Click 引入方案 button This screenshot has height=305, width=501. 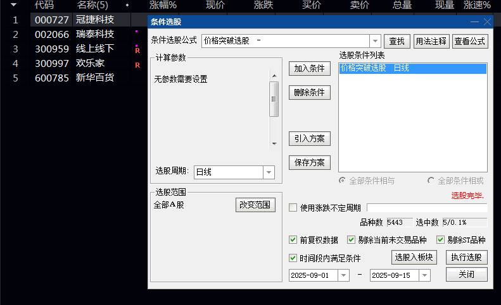309,139
